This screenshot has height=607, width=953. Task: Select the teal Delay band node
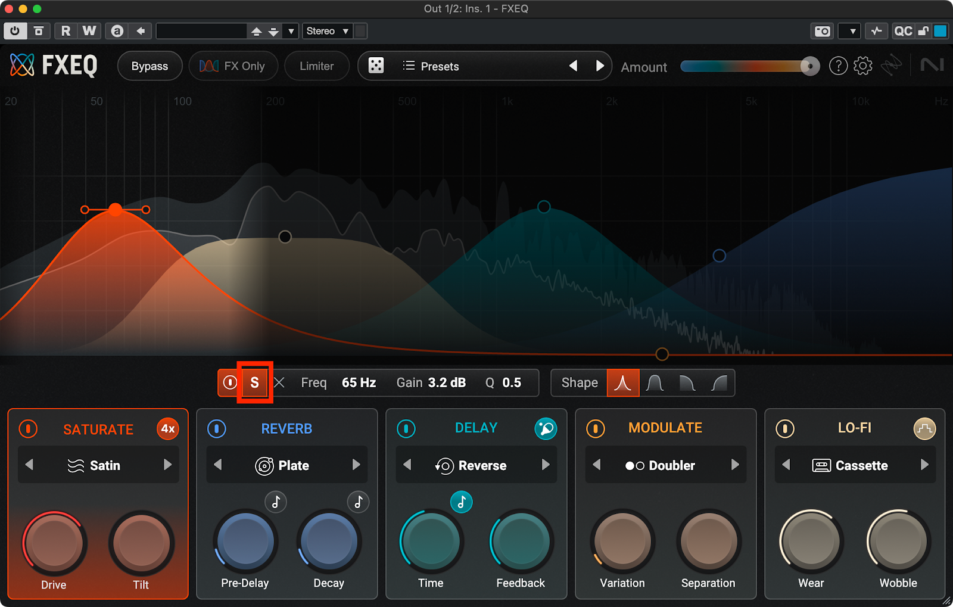[x=544, y=207]
